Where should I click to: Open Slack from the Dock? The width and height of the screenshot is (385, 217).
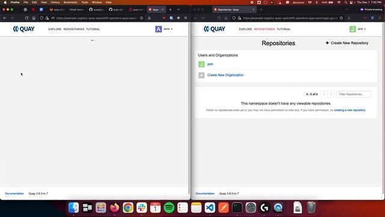(142, 207)
